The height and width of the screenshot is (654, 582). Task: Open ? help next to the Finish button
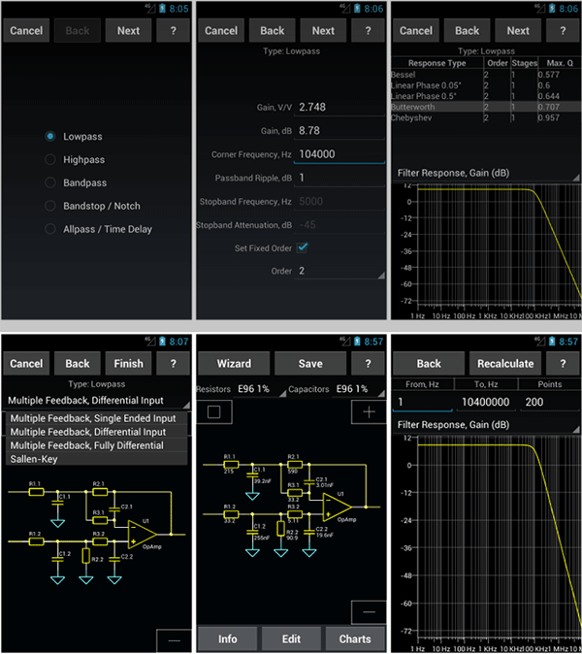click(173, 363)
